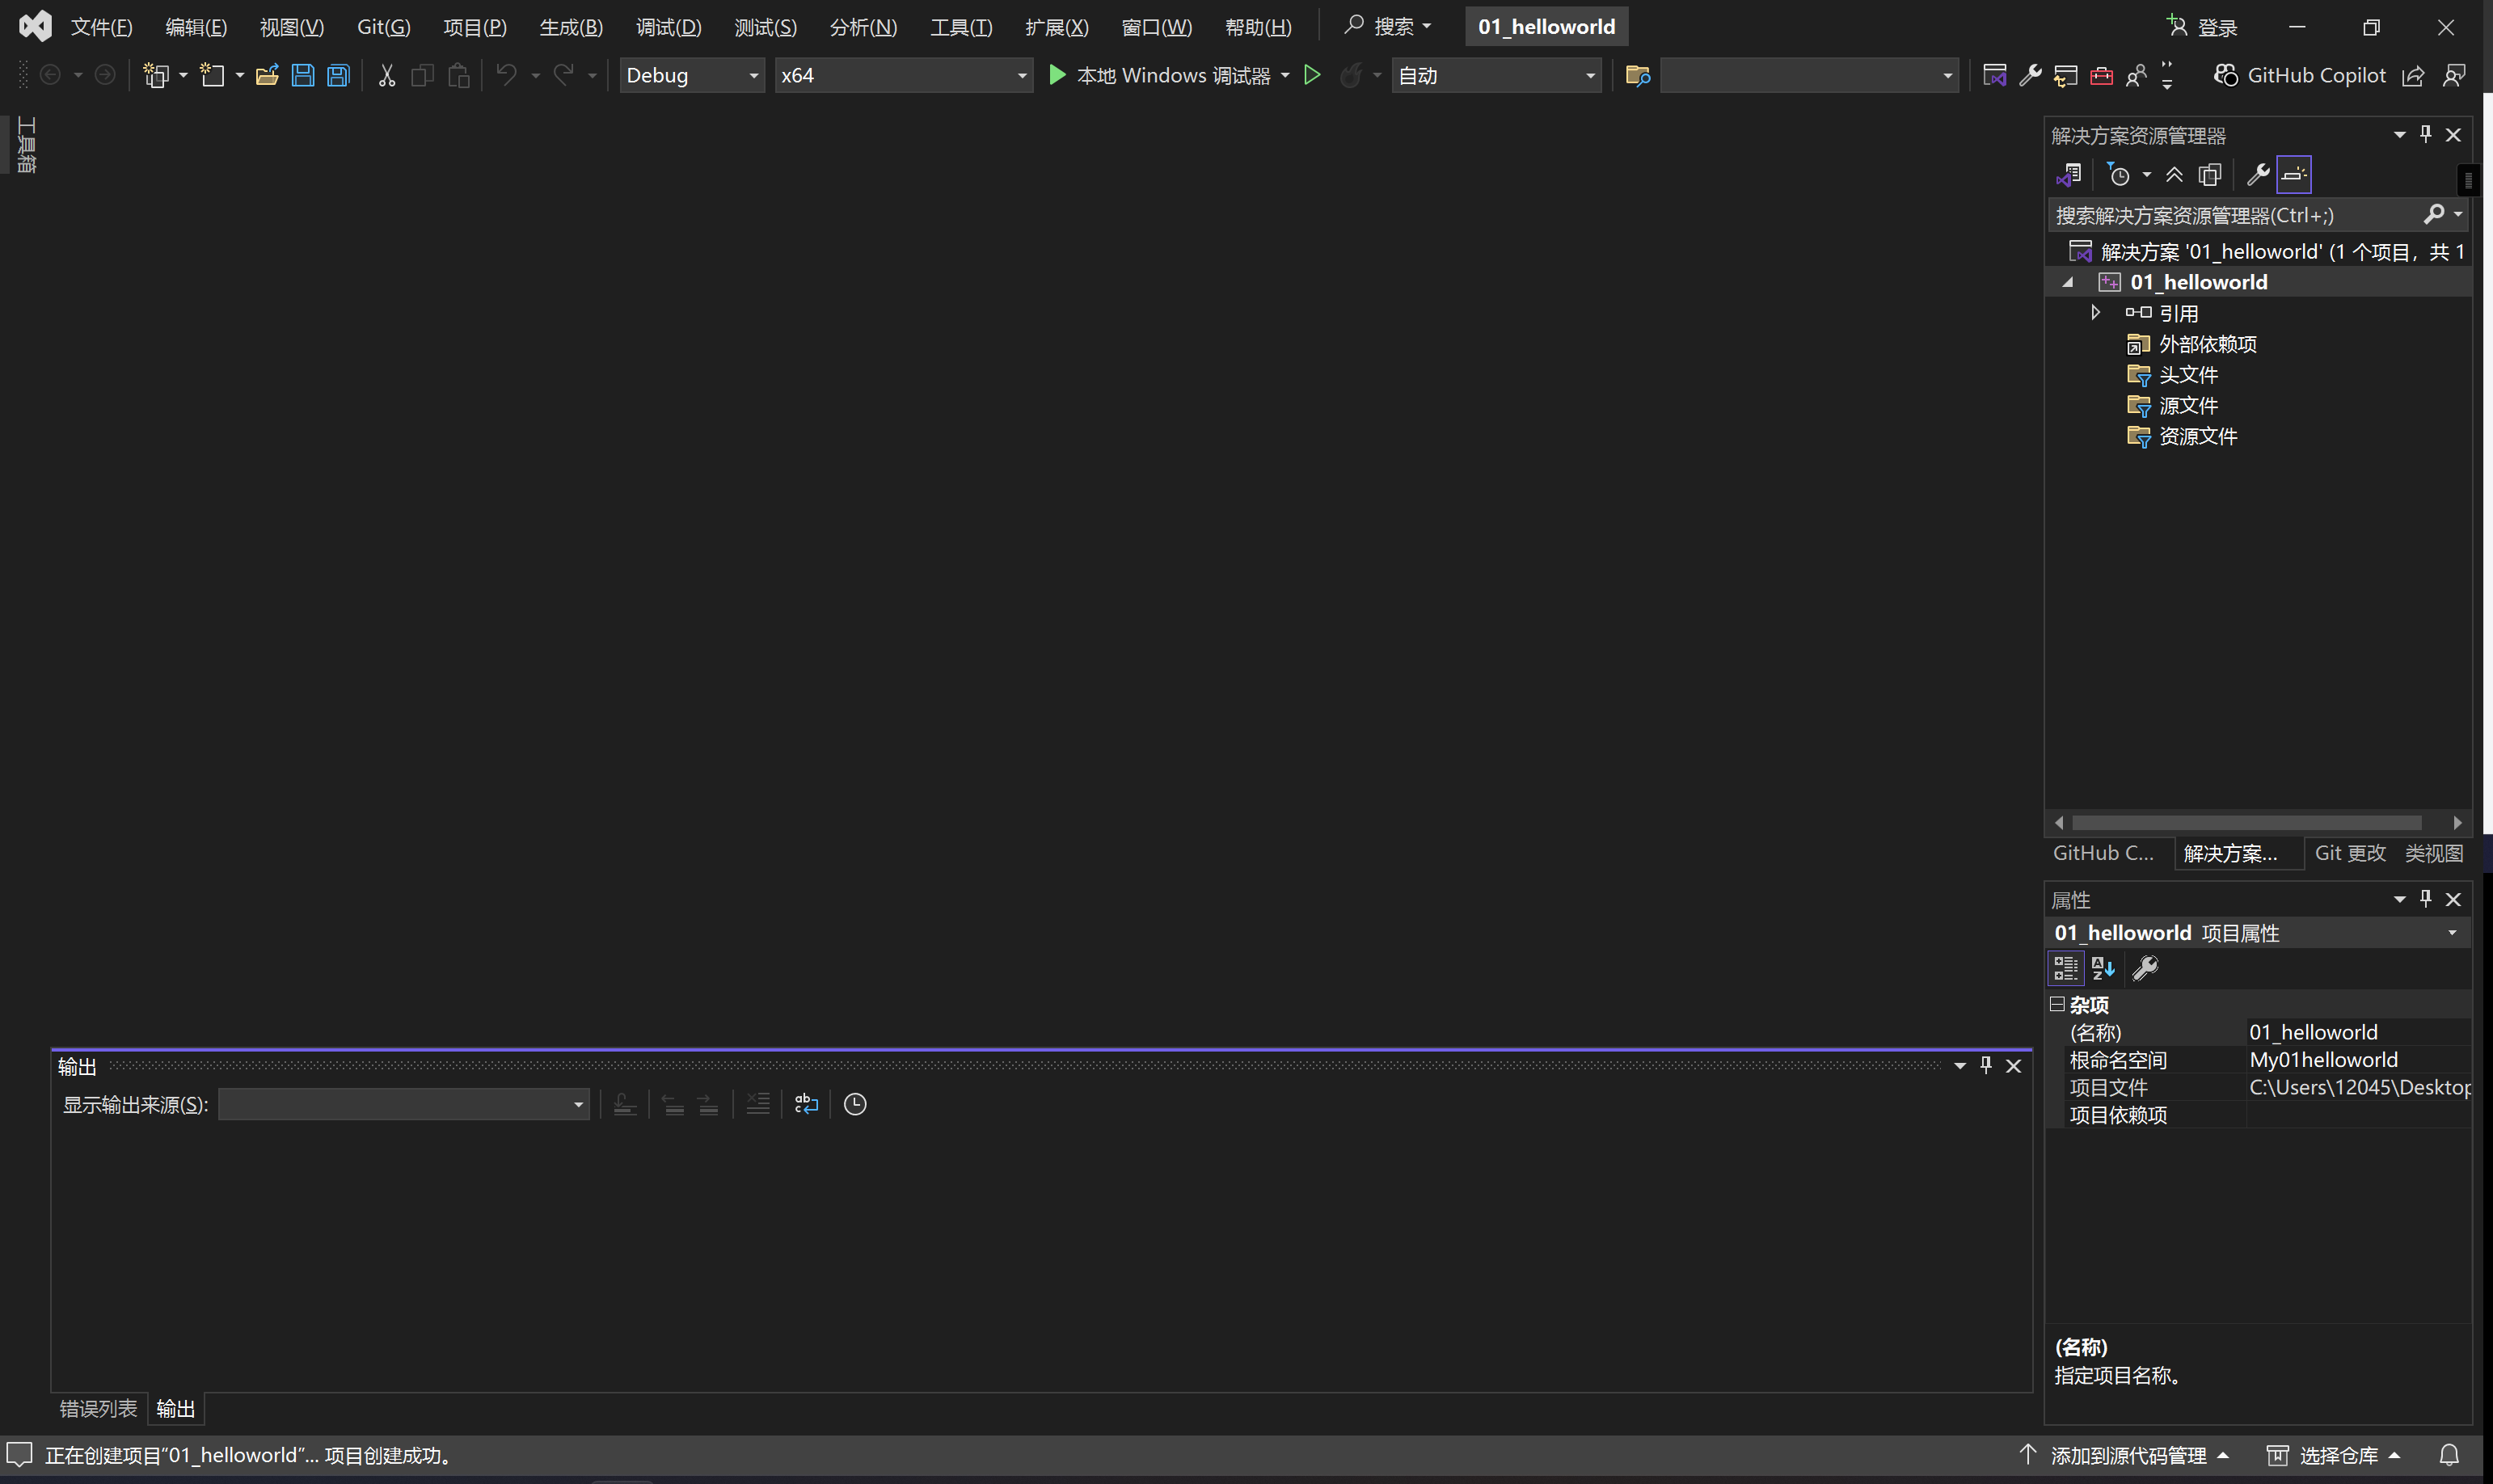The image size is (2493, 1484).
Task: Click the switch views icon in Solution Explorer
Action: [2069, 175]
